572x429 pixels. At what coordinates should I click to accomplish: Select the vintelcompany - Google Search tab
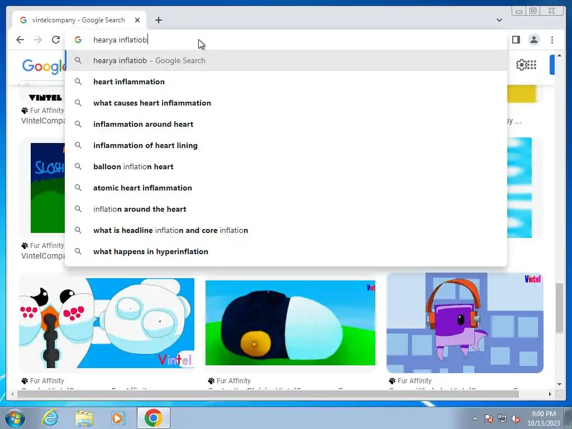[x=79, y=20]
